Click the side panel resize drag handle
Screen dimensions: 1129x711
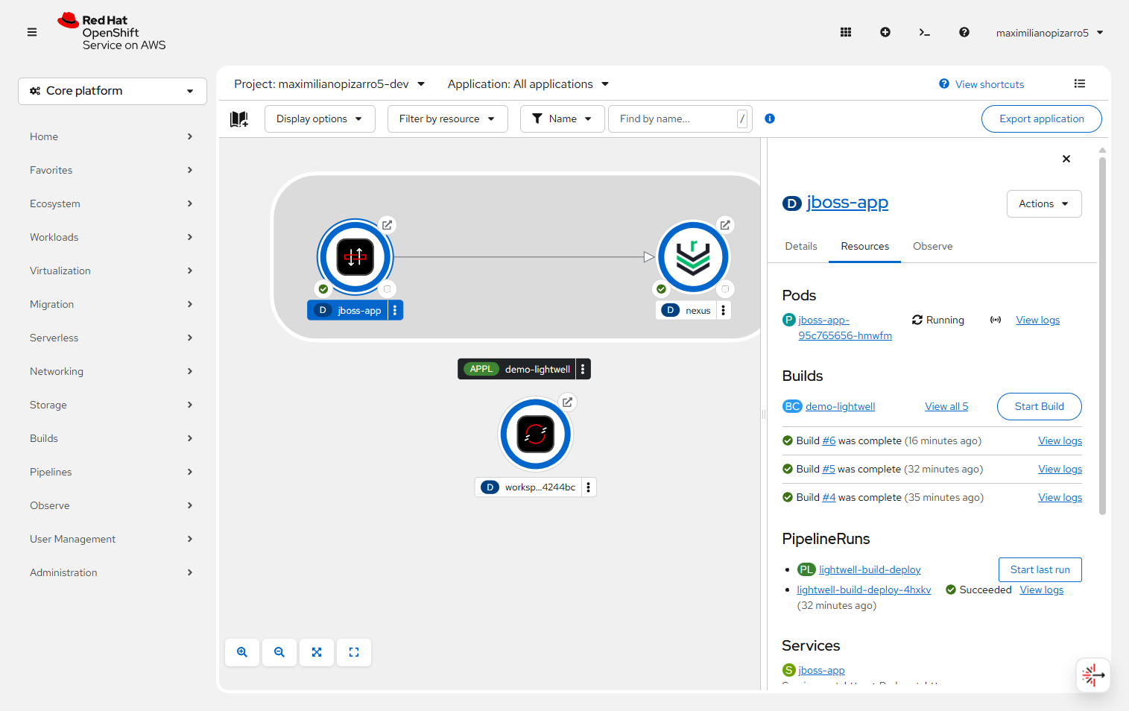point(764,414)
